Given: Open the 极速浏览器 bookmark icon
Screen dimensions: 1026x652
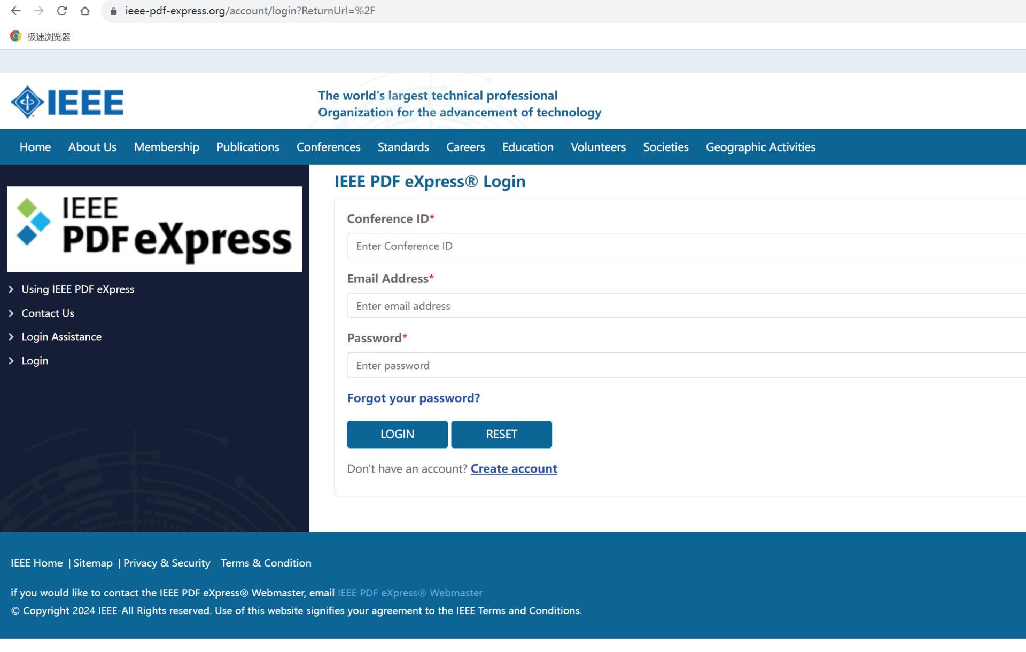Looking at the screenshot, I should [x=16, y=36].
